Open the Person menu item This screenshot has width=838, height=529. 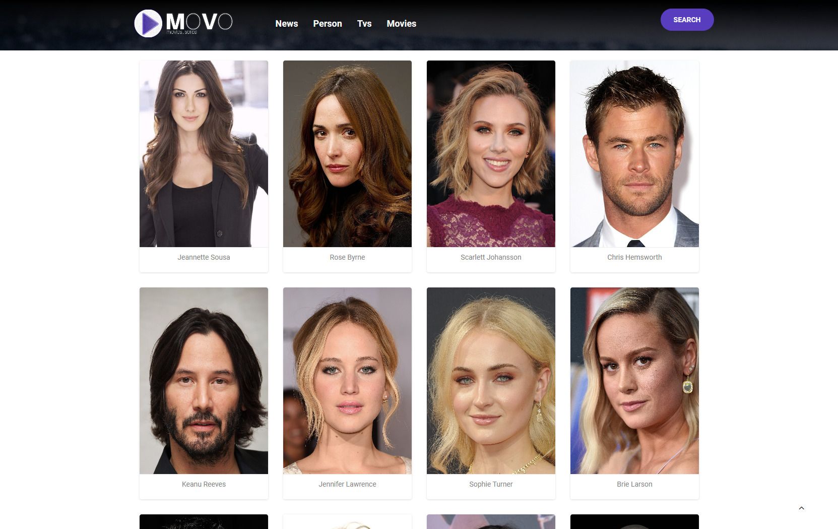(x=328, y=24)
